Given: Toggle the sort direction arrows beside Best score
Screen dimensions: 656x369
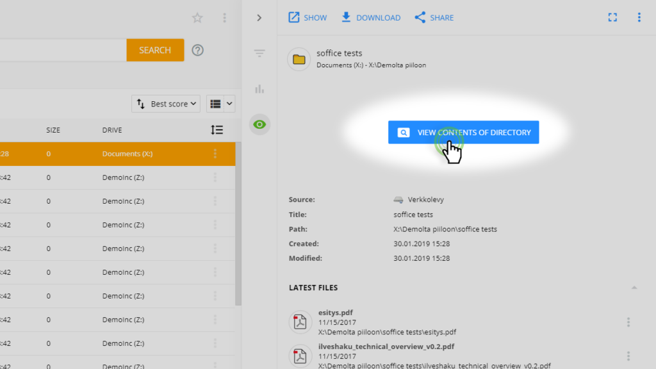Looking at the screenshot, I should [x=140, y=103].
